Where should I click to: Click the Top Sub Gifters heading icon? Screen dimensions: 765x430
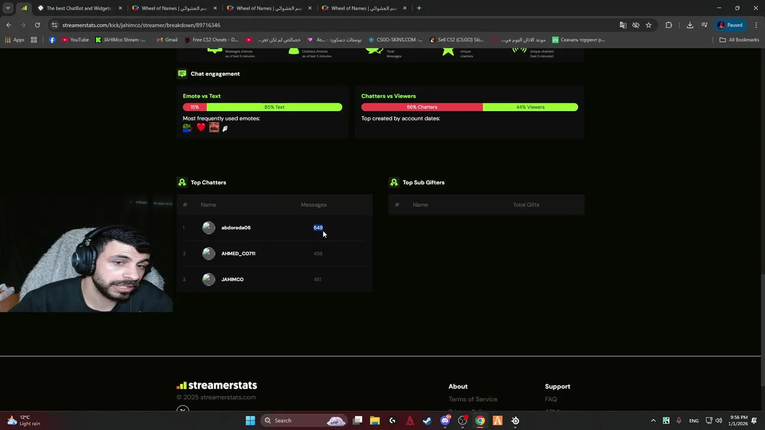point(394,182)
